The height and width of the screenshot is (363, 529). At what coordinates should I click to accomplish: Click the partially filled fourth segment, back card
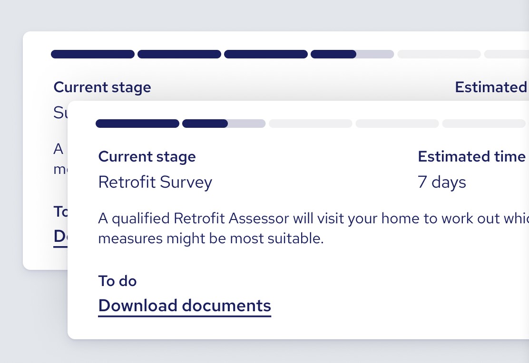click(x=352, y=54)
